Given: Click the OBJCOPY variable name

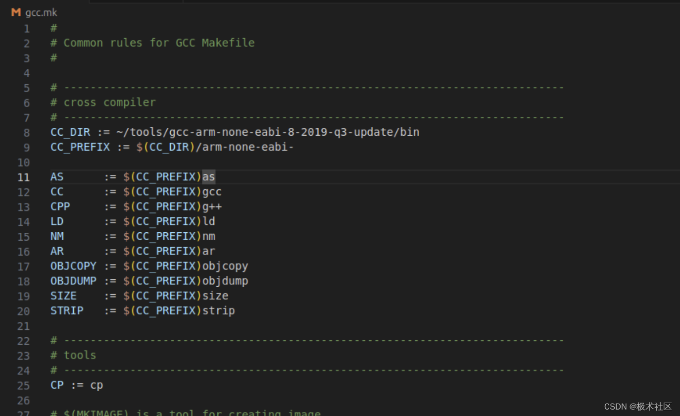Looking at the screenshot, I should (73, 266).
